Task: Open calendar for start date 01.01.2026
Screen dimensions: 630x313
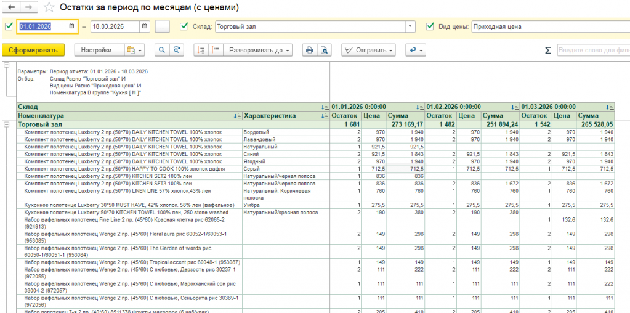Action: point(72,26)
